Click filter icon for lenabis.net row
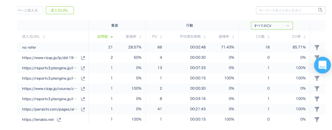Image resolution: width=332 pixels, height=130 pixels. pyautogui.click(x=317, y=120)
